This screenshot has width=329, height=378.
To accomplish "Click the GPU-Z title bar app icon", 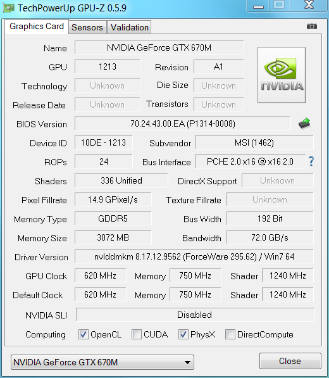I will pos(8,8).
